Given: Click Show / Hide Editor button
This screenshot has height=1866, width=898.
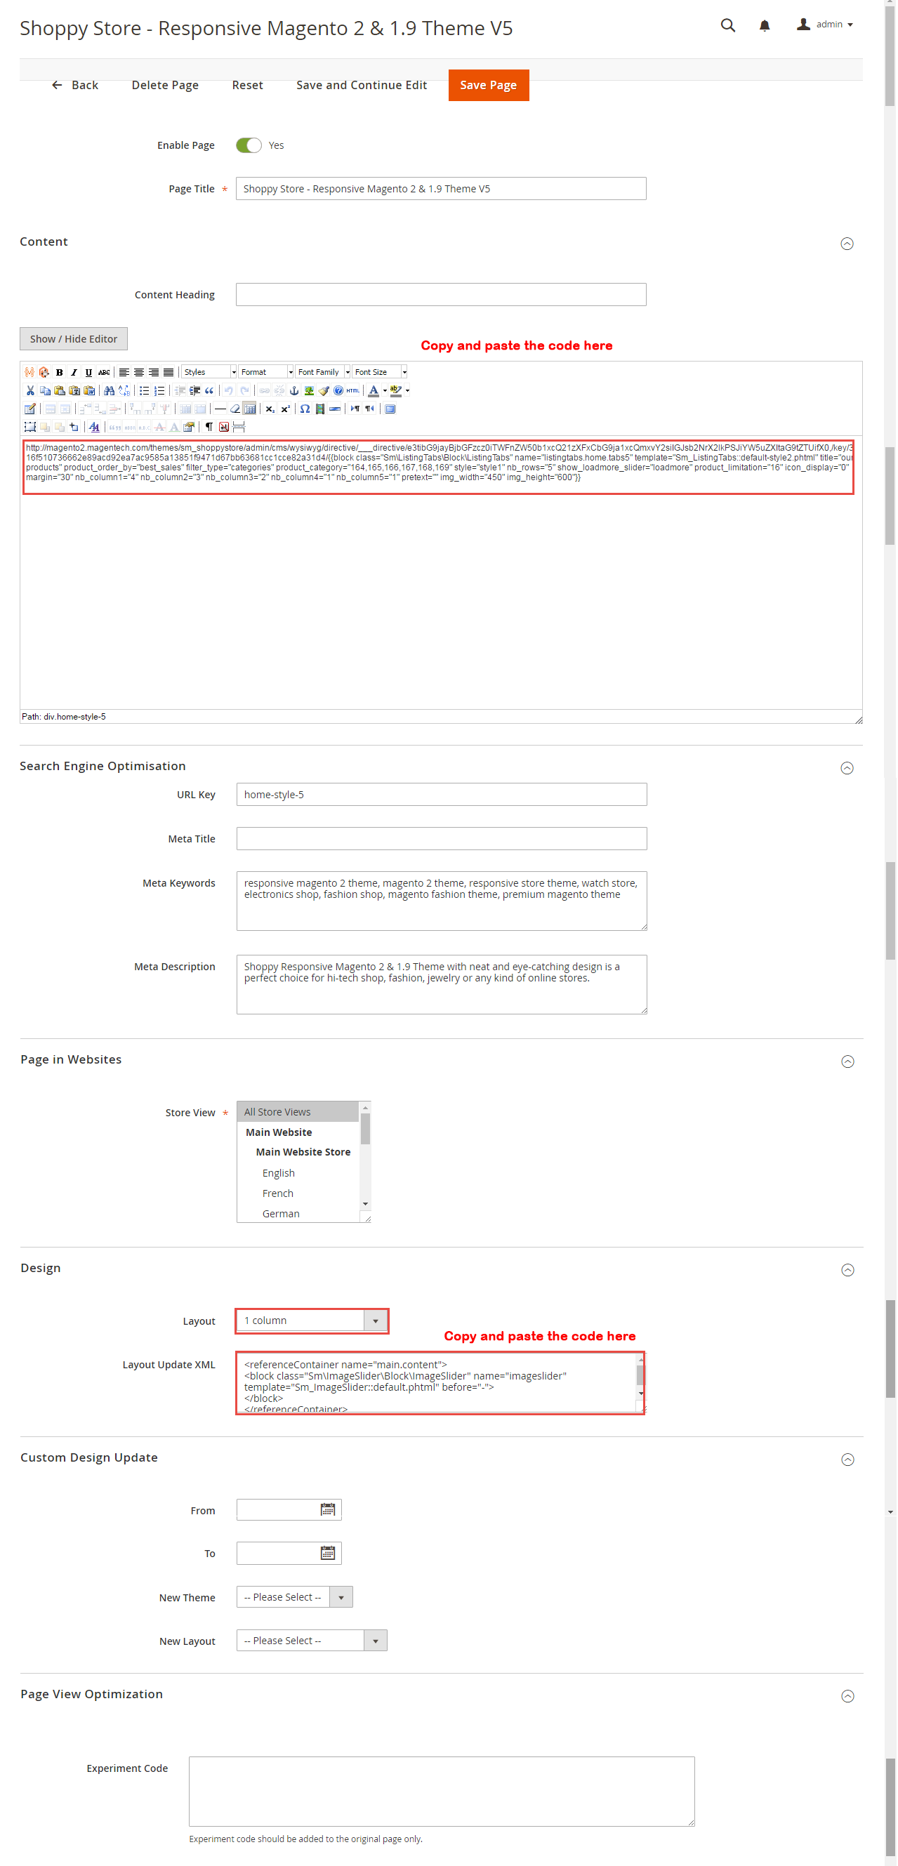Looking at the screenshot, I should point(73,338).
